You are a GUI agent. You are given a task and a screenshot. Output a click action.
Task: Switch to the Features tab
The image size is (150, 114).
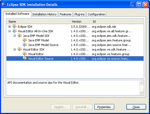click(66, 14)
